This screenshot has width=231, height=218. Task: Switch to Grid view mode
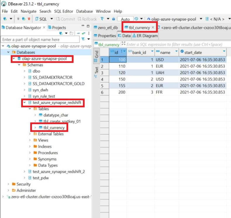click(x=96, y=56)
